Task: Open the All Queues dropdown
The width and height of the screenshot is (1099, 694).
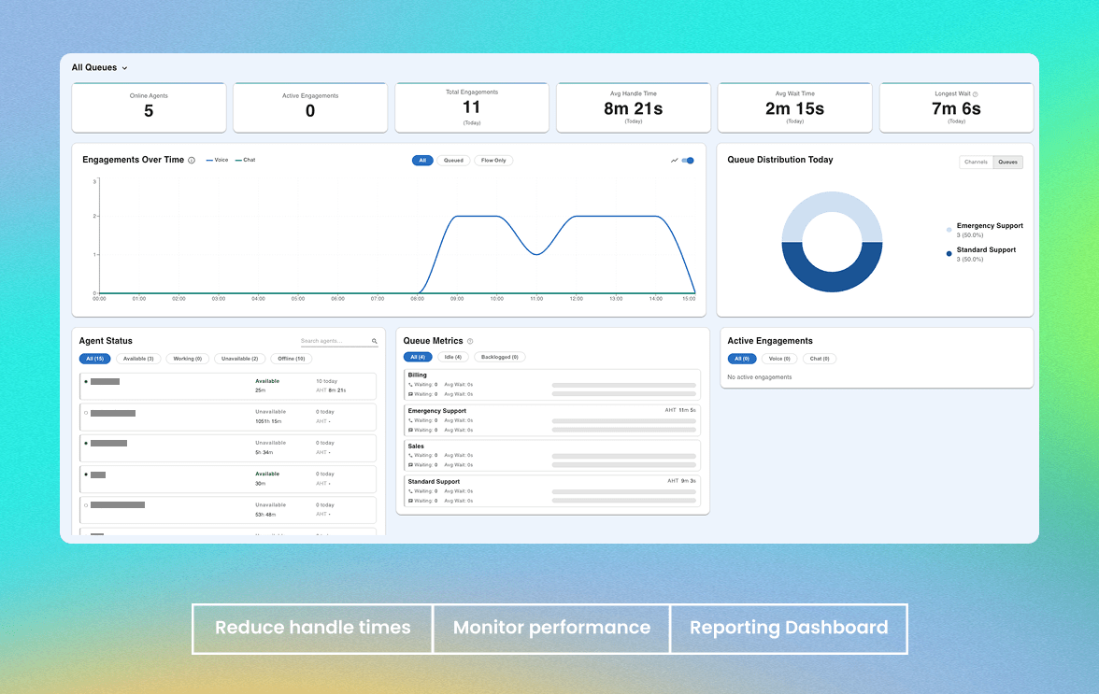Action: click(x=99, y=67)
